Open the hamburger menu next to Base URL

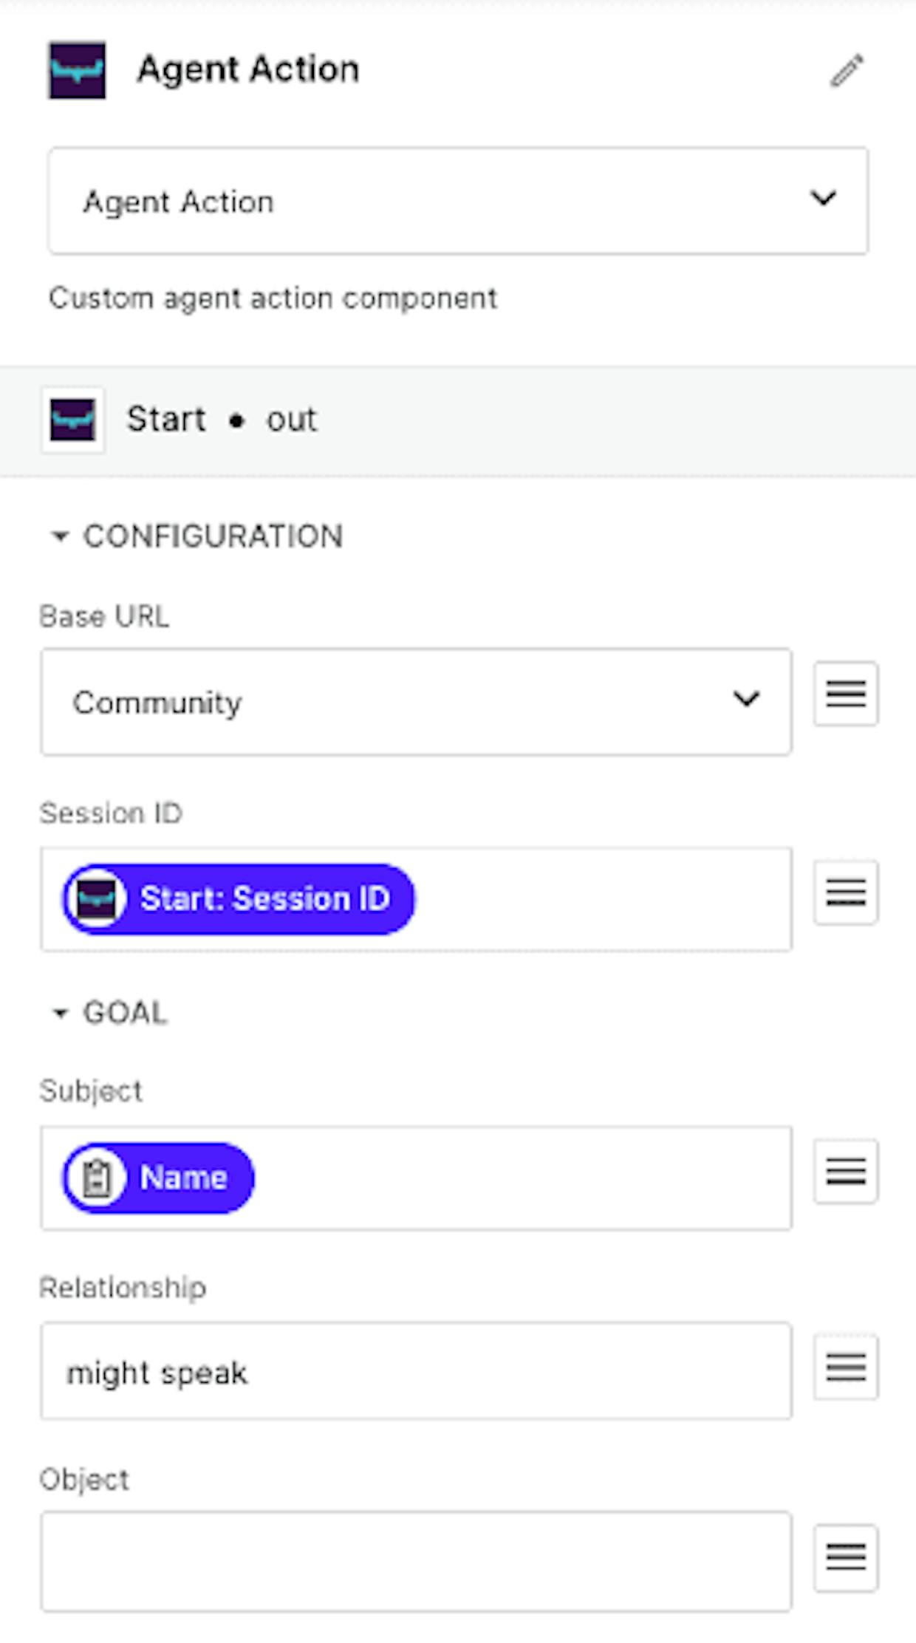pyautogui.click(x=846, y=694)
